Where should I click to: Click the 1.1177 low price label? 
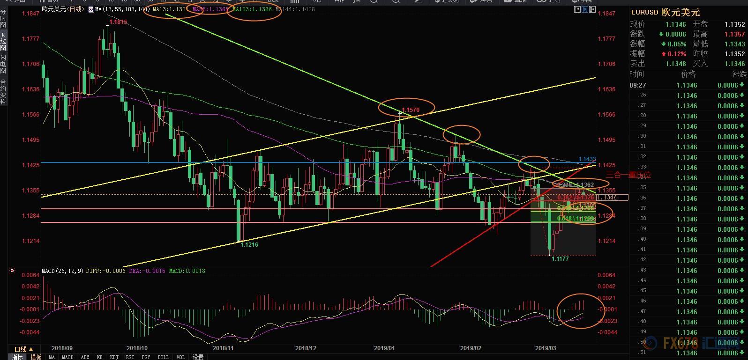pyautogui.click(x=560, y=259)
